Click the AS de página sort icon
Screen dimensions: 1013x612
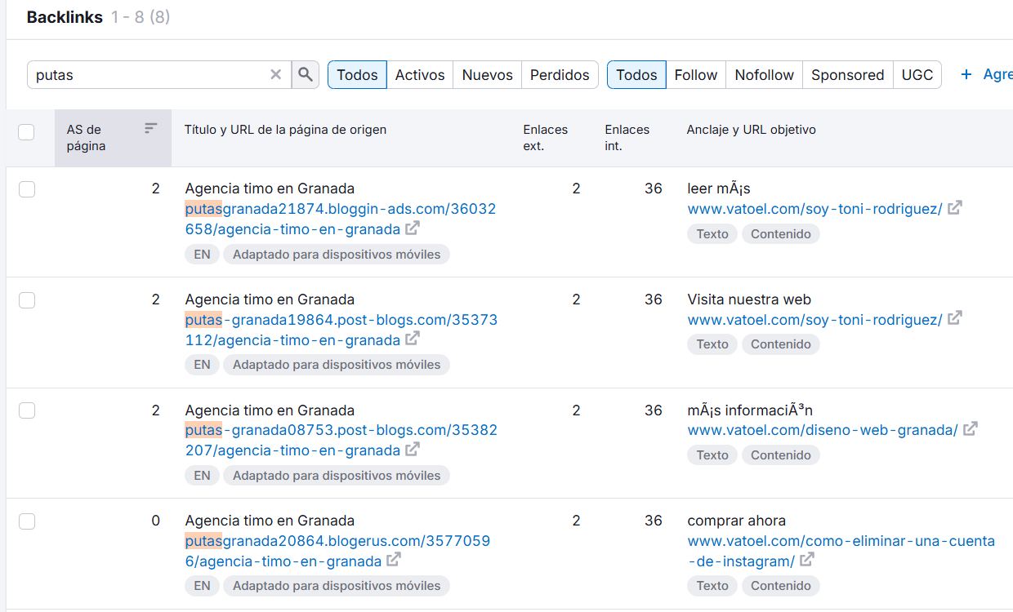[x=150, y=128]
